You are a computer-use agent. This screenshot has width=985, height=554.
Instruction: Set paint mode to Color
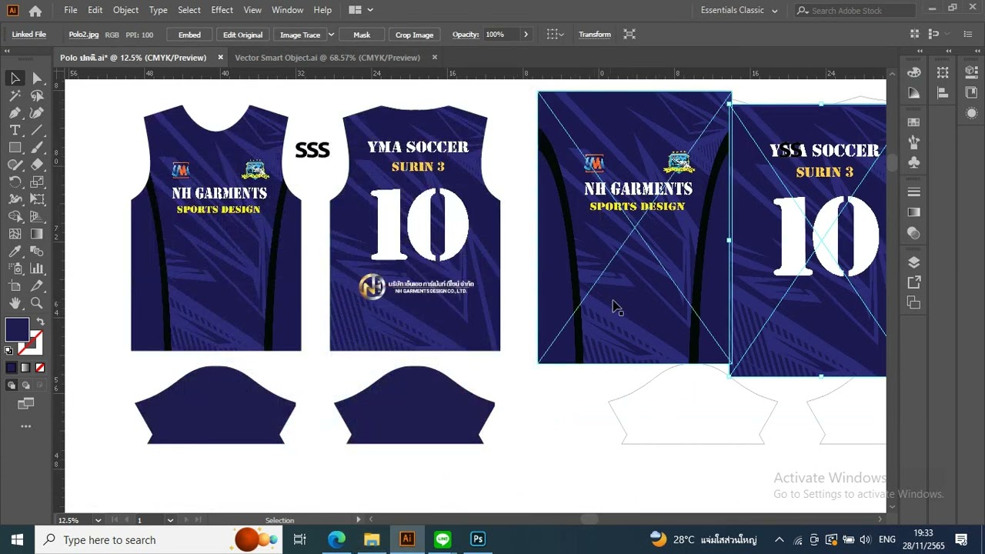click(12, 368)
